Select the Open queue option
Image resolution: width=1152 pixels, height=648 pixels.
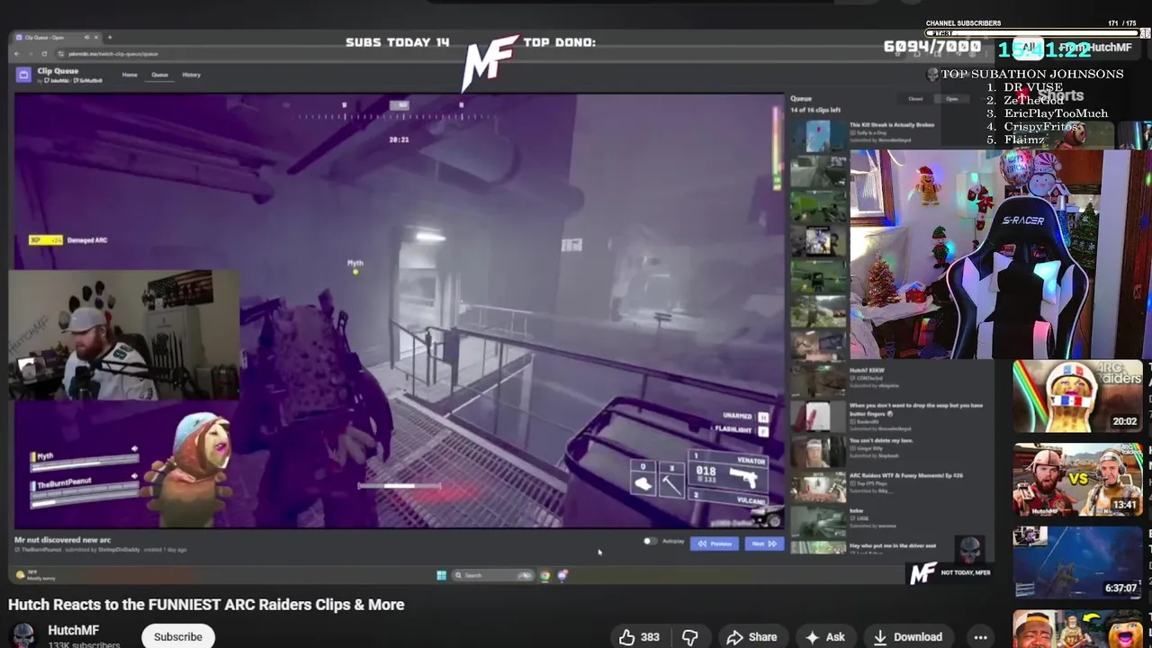point(951,99)
